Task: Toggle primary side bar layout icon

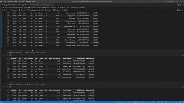Action: [x=166, y=1]
